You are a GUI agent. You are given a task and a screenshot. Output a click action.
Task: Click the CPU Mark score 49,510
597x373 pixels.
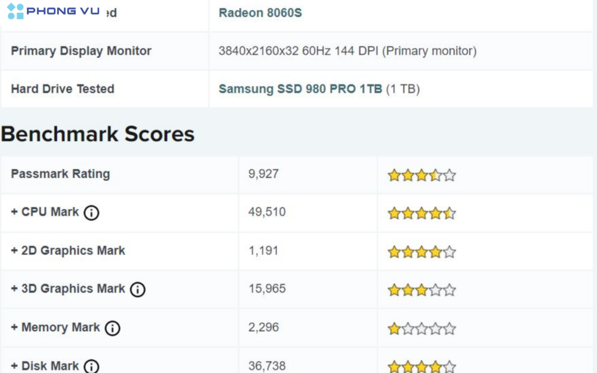pyautogui.click(x=267, y=212)
